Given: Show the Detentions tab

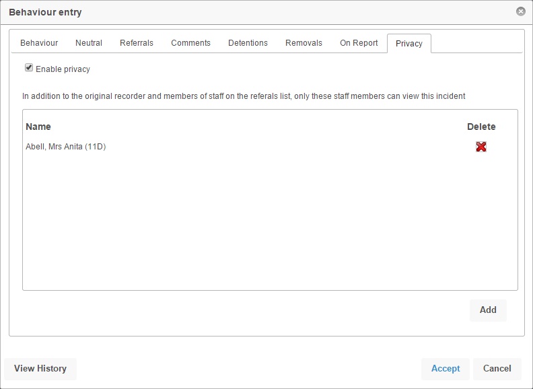Looking at the screenshot, I should tap(248, 43).
